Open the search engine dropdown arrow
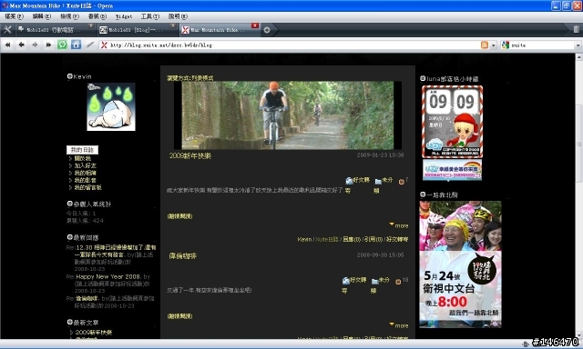Viewport: 583px width, 349px height. click(578, 45)
